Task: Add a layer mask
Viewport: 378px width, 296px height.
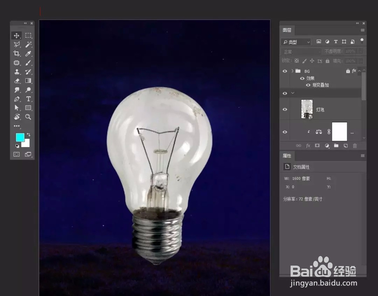Action: 317,146
